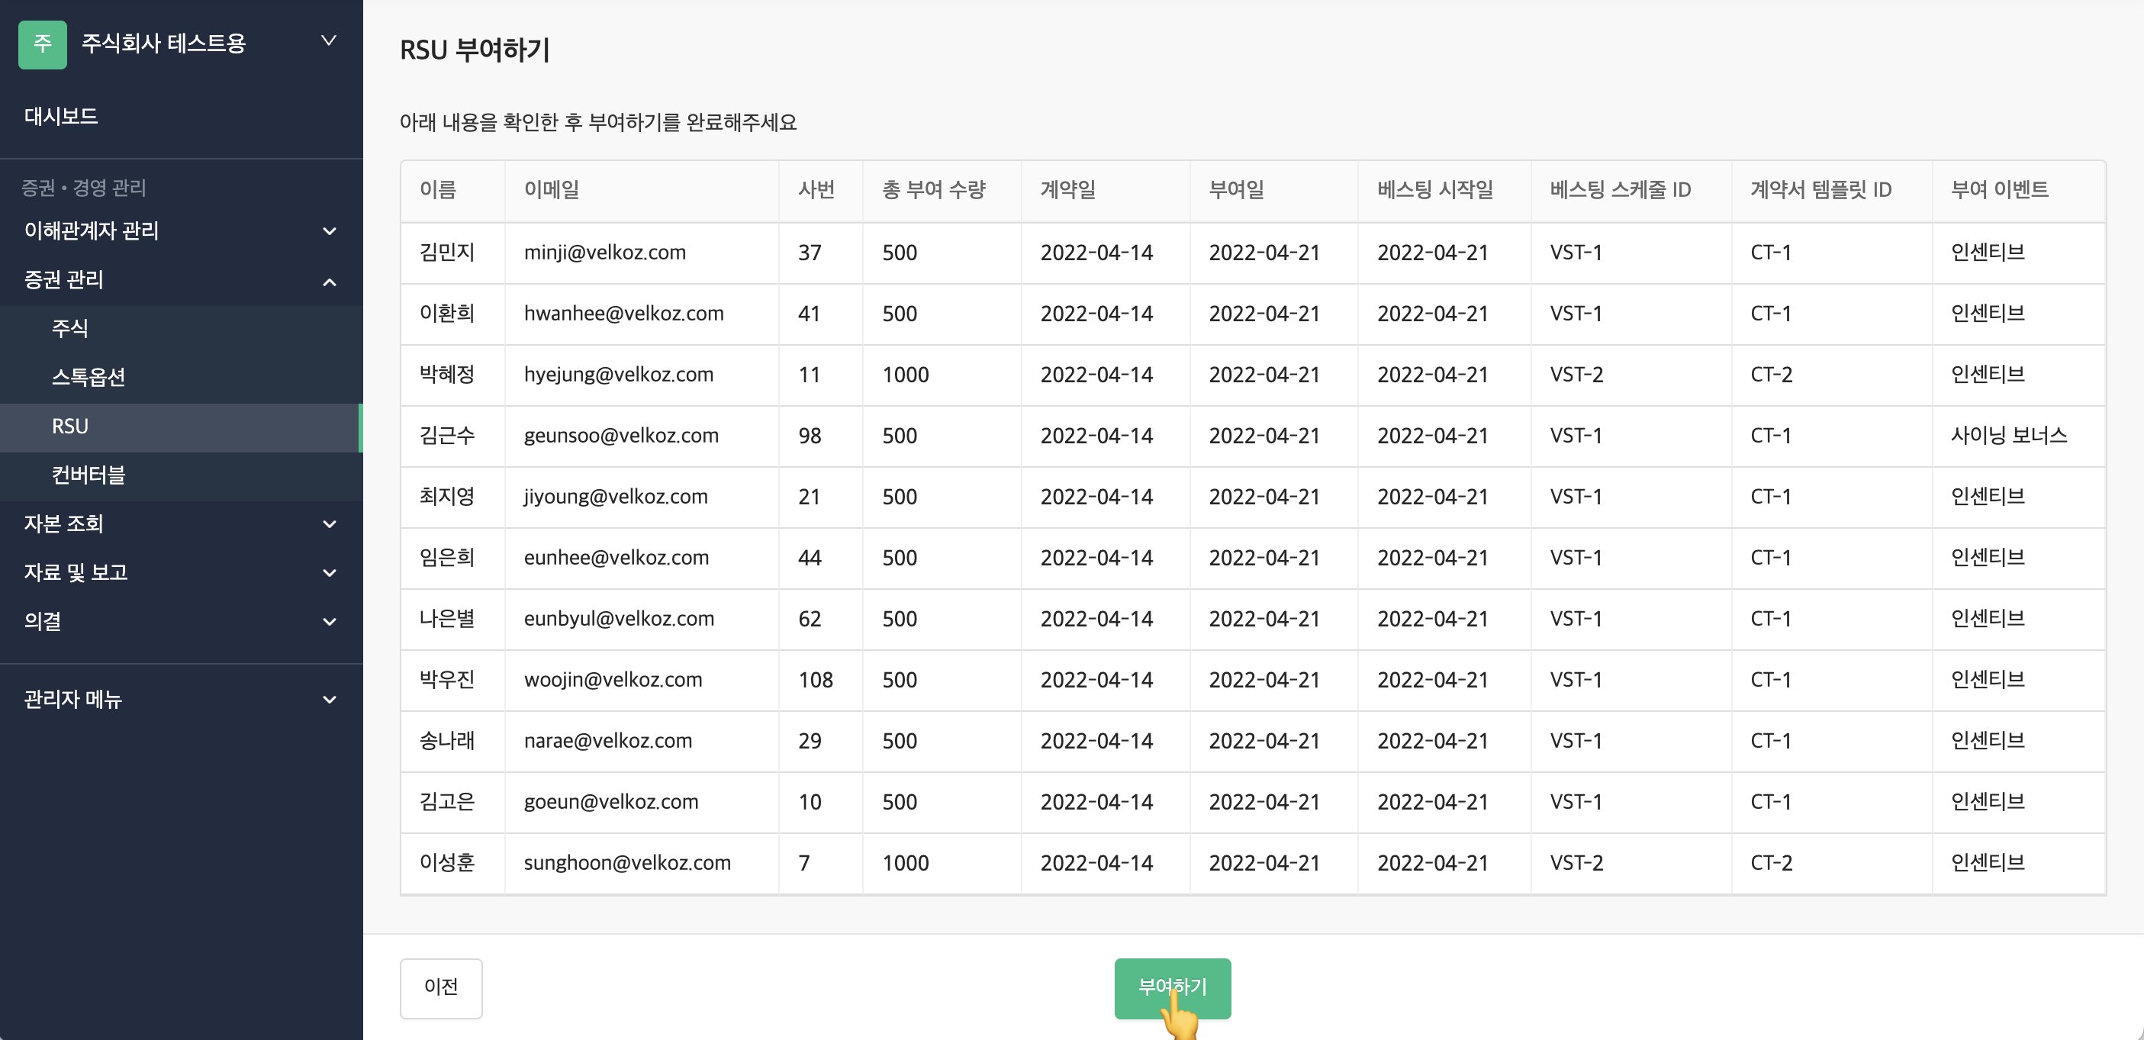Expand the 이해관계자 관리 section
Viewport: 2144px width, 1040px height.
[x=182, y=230]
